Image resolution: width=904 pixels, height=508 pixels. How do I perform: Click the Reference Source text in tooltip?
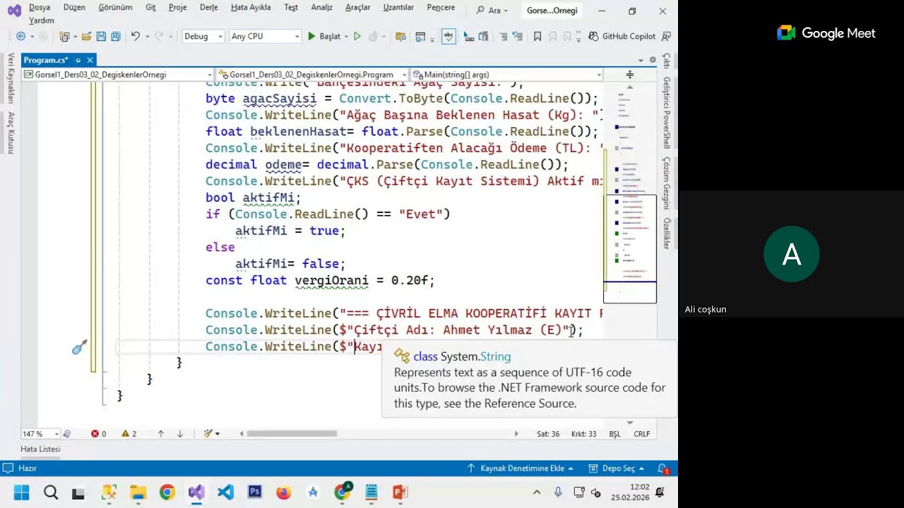coord(530,404)
